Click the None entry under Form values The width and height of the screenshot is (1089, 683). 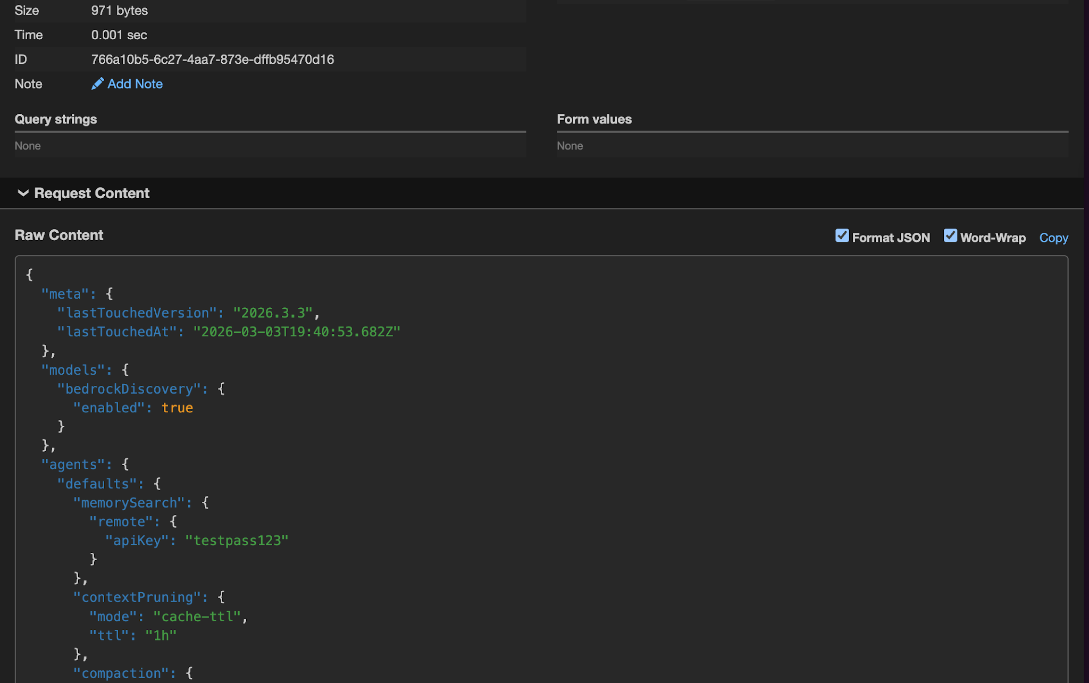coord(569,146)
